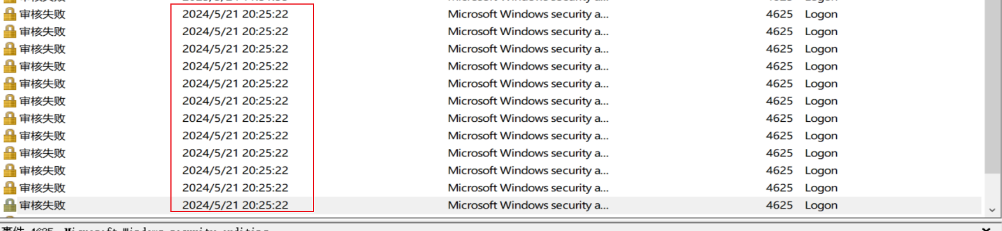Click the lock icon in the second 审核失败 row
This screenshot has width=1002, height=231.
click(10, 32)
